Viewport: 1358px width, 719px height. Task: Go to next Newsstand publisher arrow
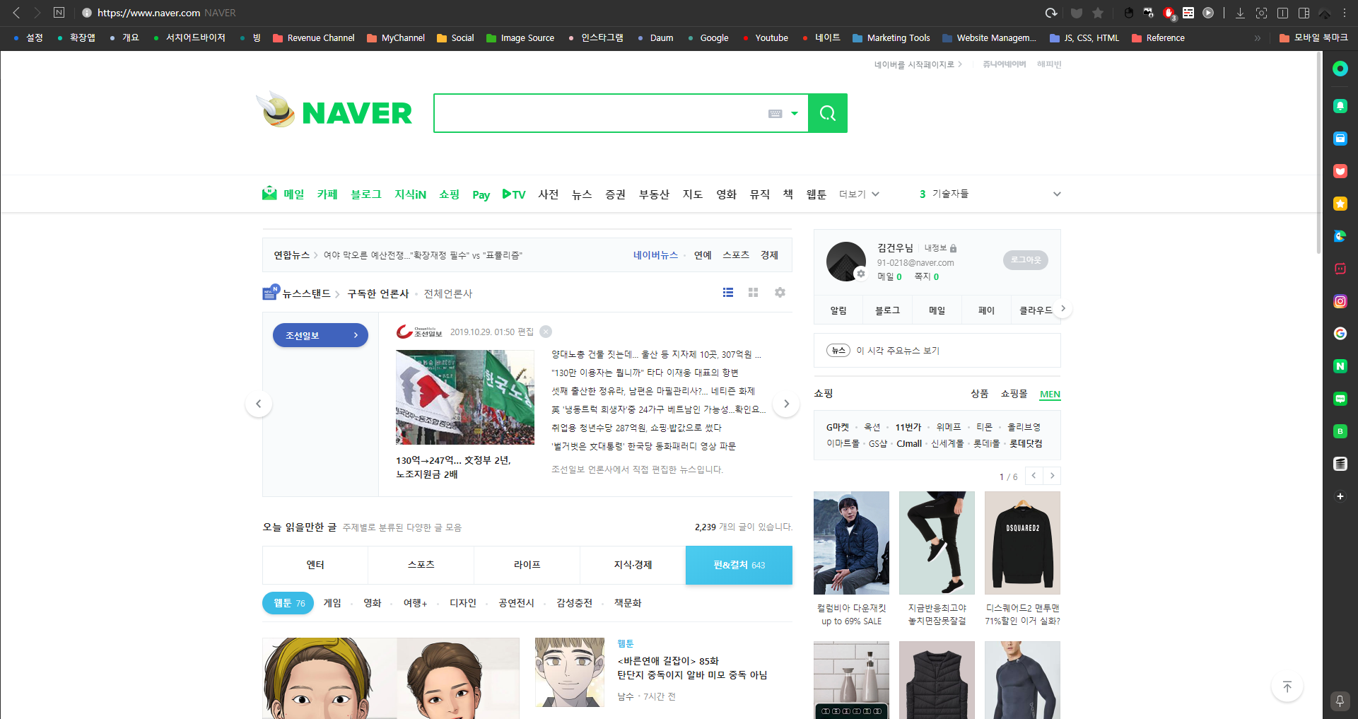[786, 404]
